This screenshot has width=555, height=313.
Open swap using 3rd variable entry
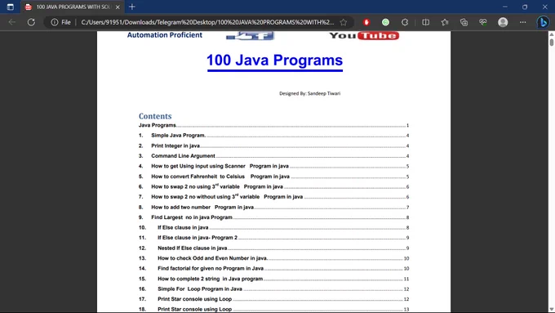click(273, 186)
